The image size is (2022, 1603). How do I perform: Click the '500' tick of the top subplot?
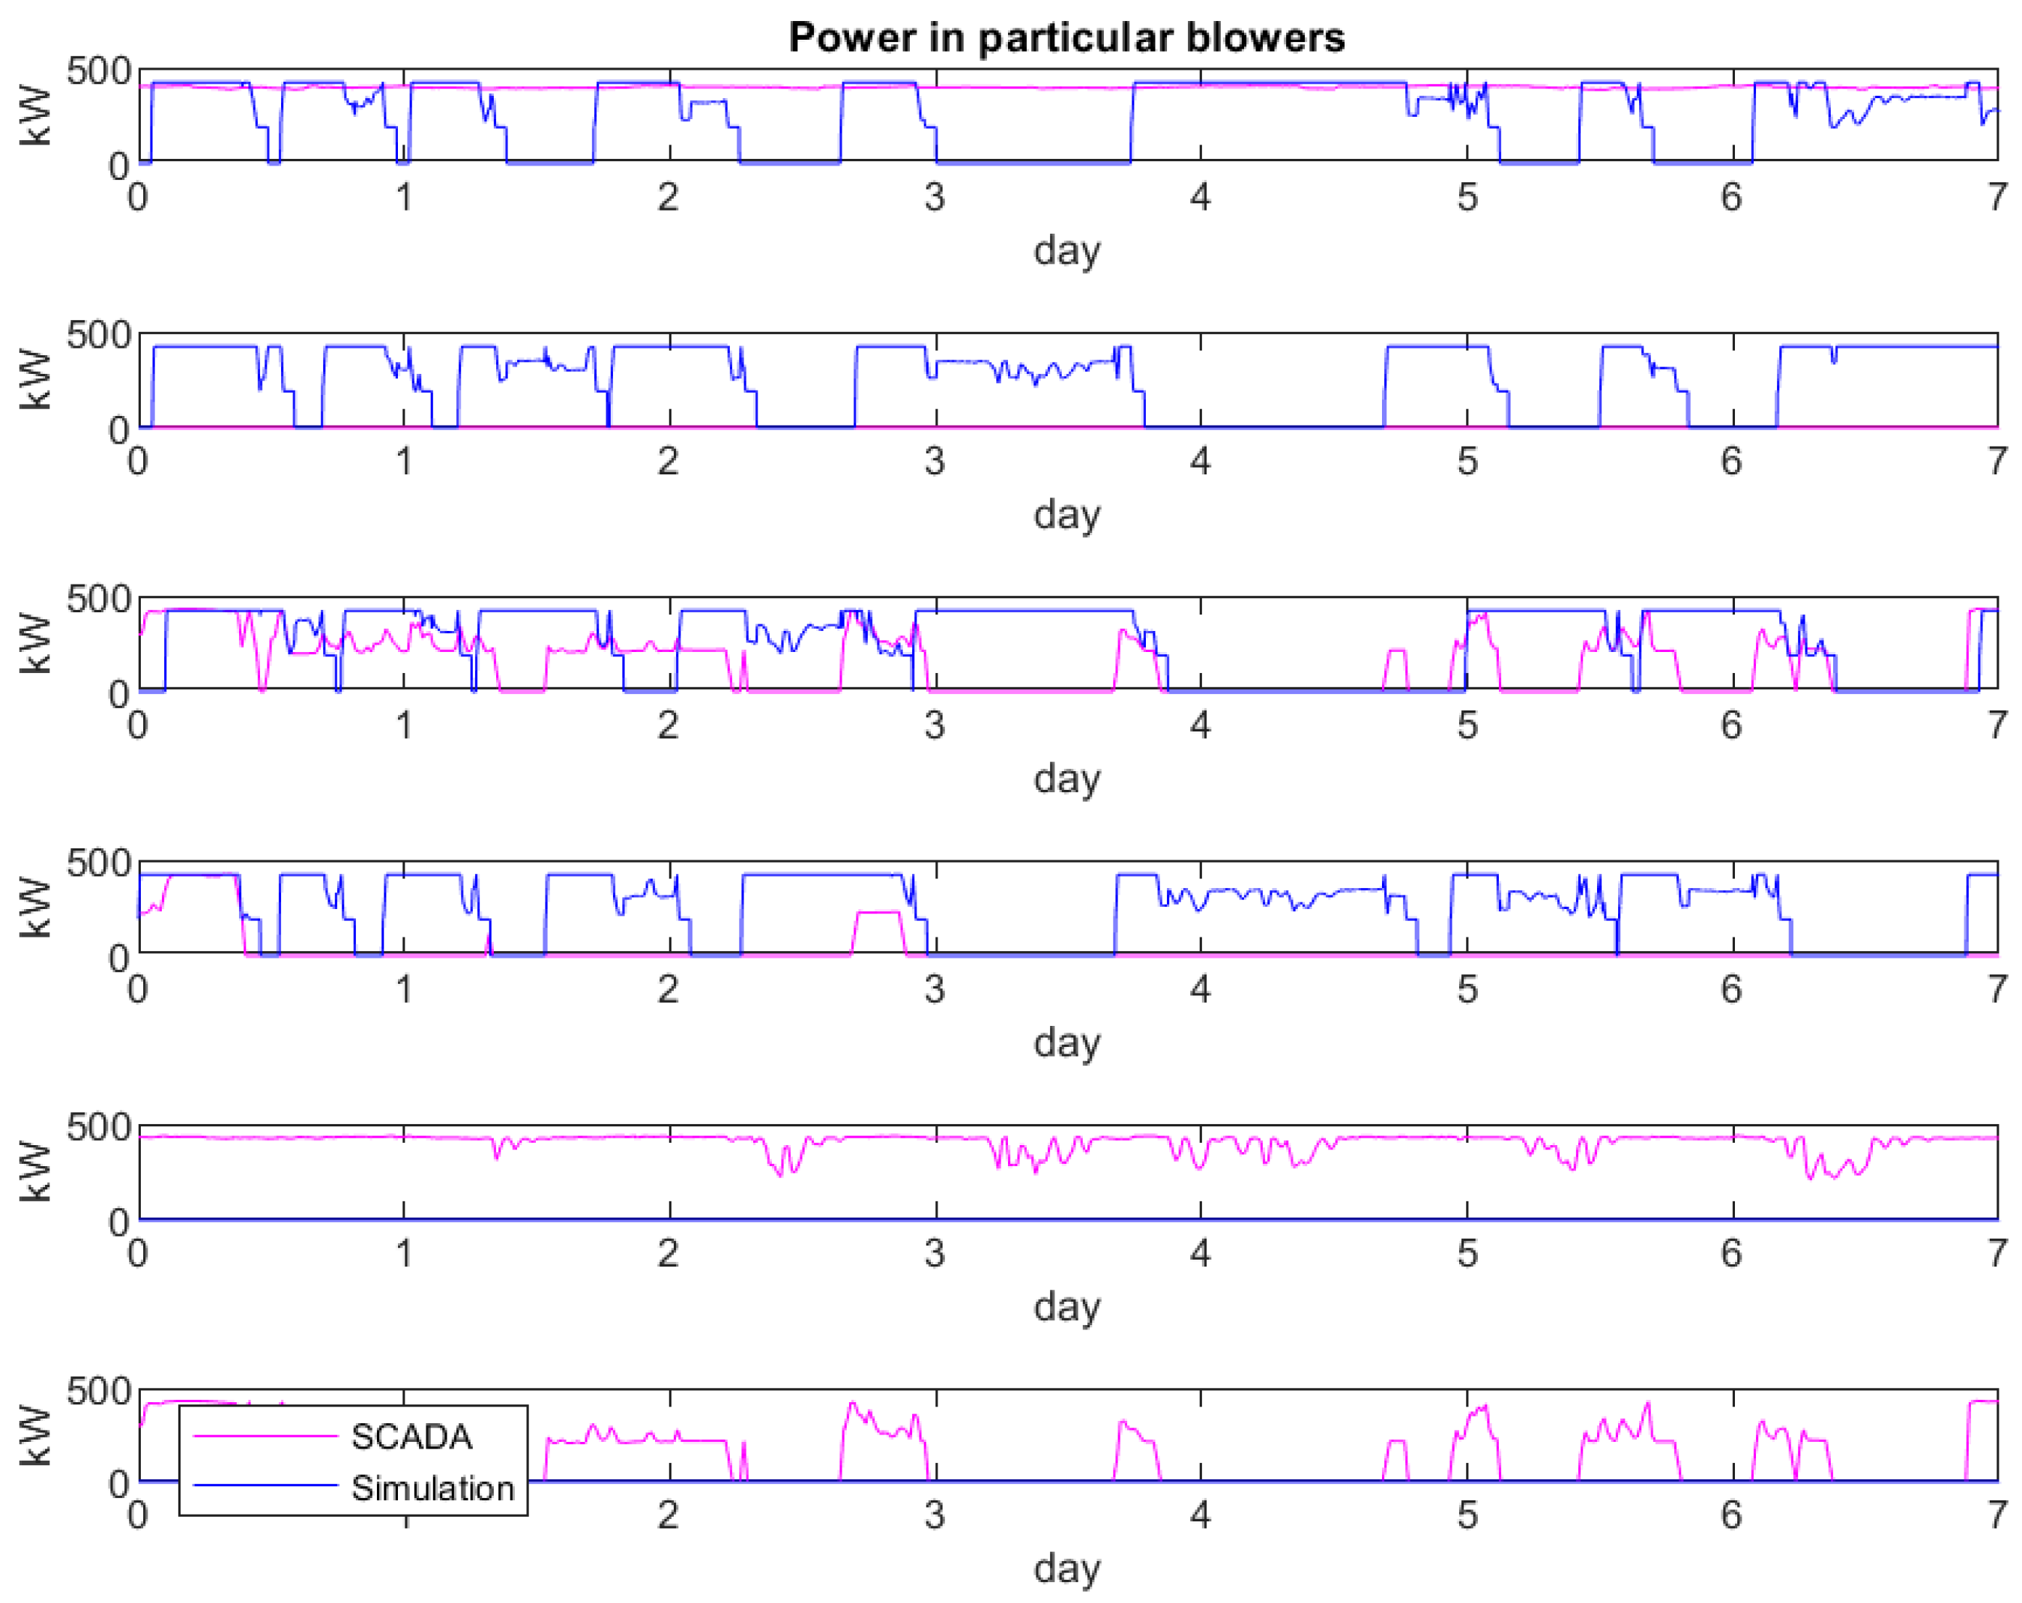point(98,71)
